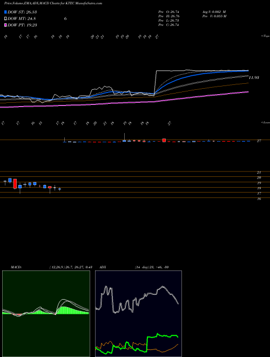Select the 'DOW PT: 19.23' label

[x=22, y=25]
